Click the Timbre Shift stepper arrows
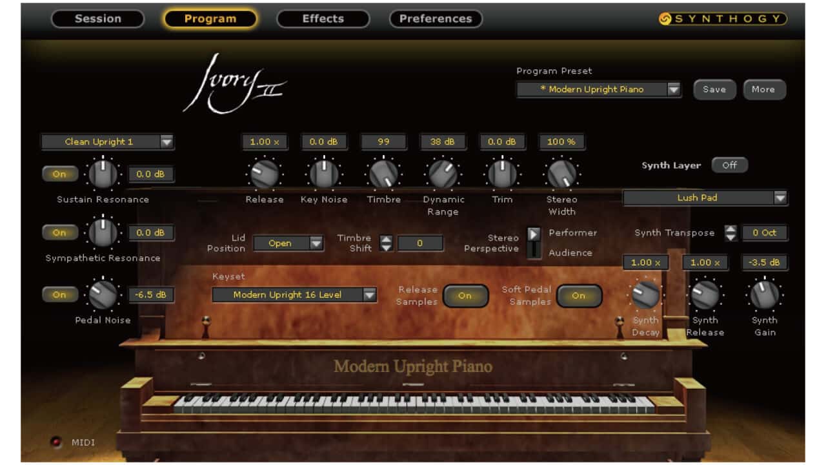Image resolution: width=826 pixels, height=465 pixels. click(x=386, y=243)
